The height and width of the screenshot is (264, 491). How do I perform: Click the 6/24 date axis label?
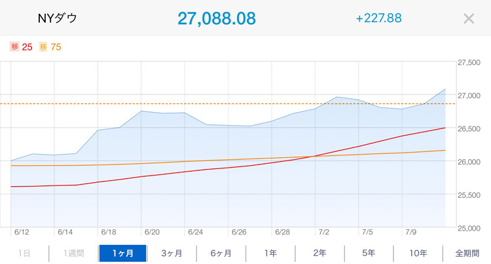(x=195, y=232)
